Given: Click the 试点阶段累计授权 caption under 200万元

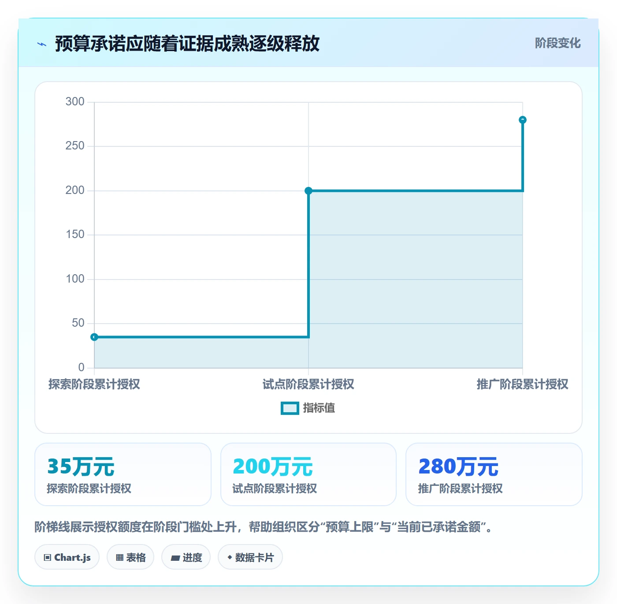Looking at the screenshot, I should pos(275,488).
